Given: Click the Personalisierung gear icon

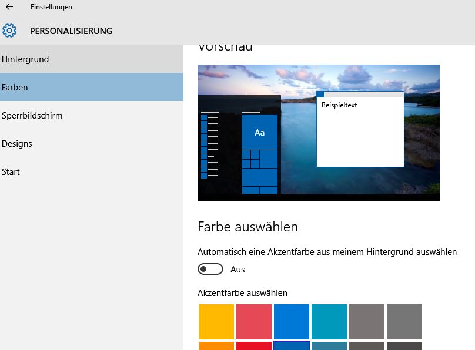Looking at the screenshot, I should click(x=9, y=31).
